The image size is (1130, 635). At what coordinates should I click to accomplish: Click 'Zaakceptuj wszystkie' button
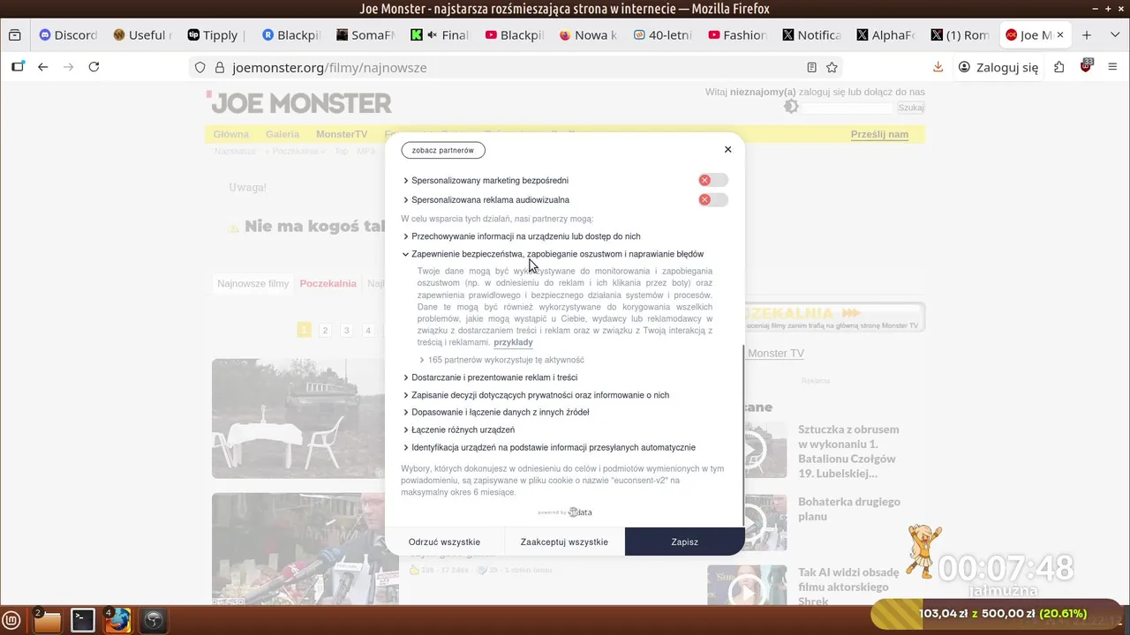click(564, 542)
